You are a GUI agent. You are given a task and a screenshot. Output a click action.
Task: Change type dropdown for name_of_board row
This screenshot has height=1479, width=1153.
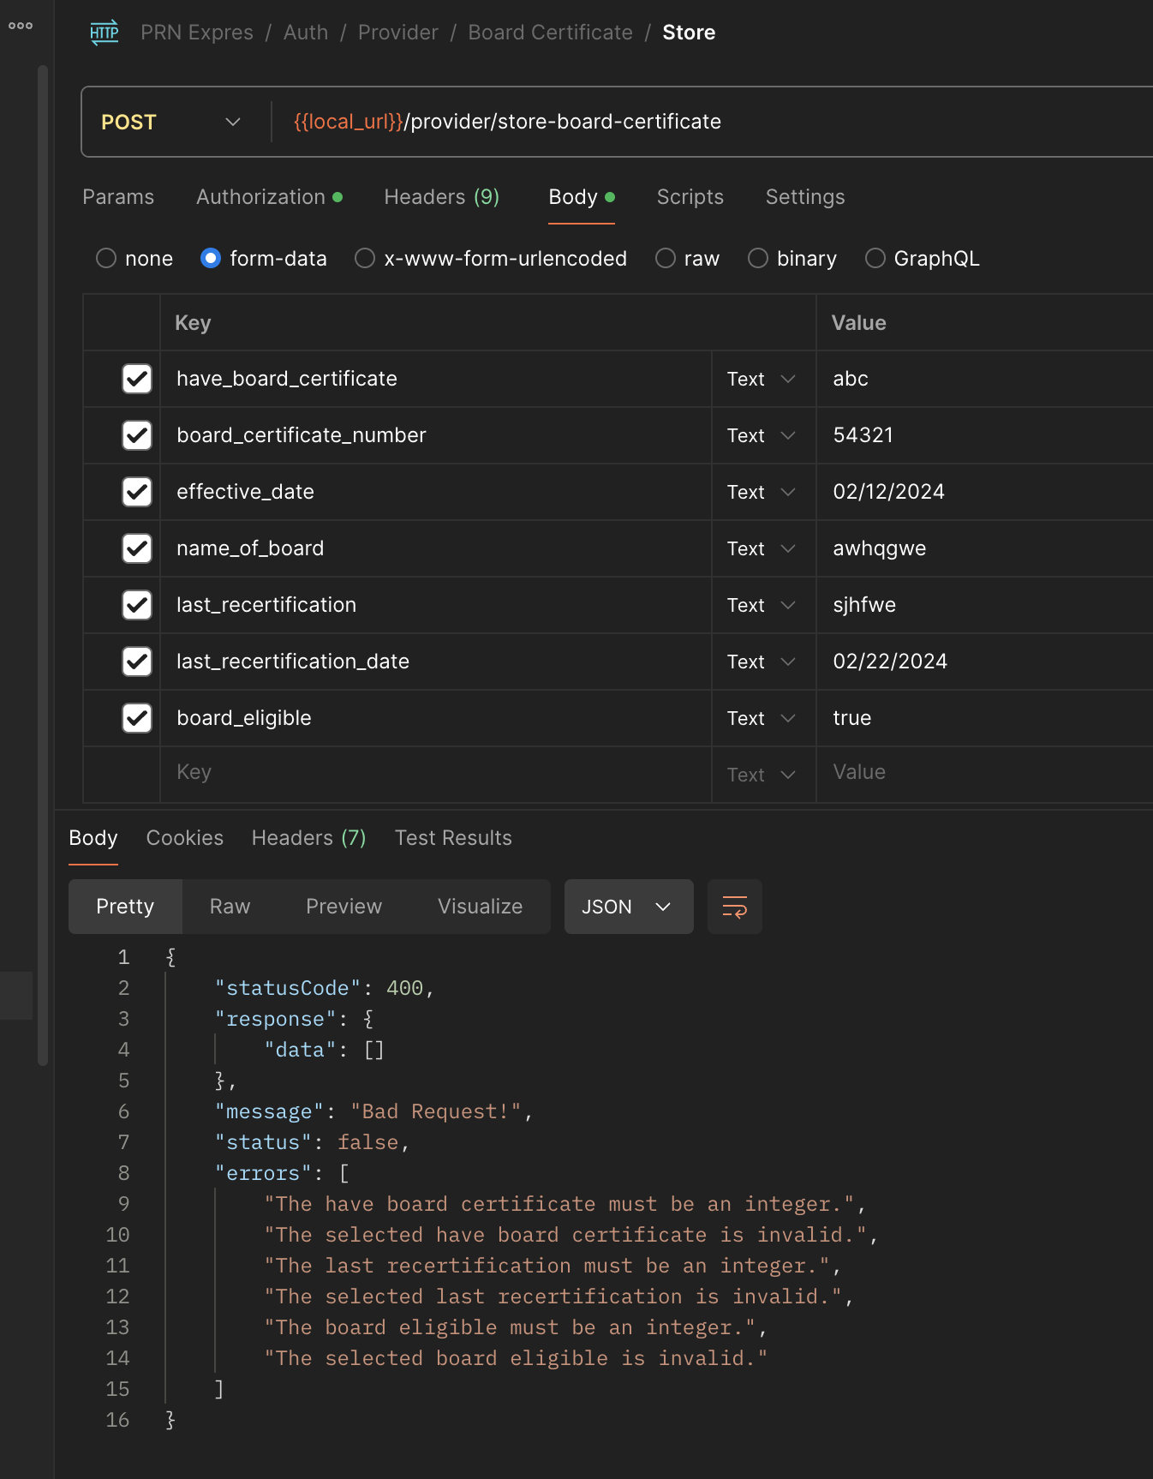coord(762,548)
